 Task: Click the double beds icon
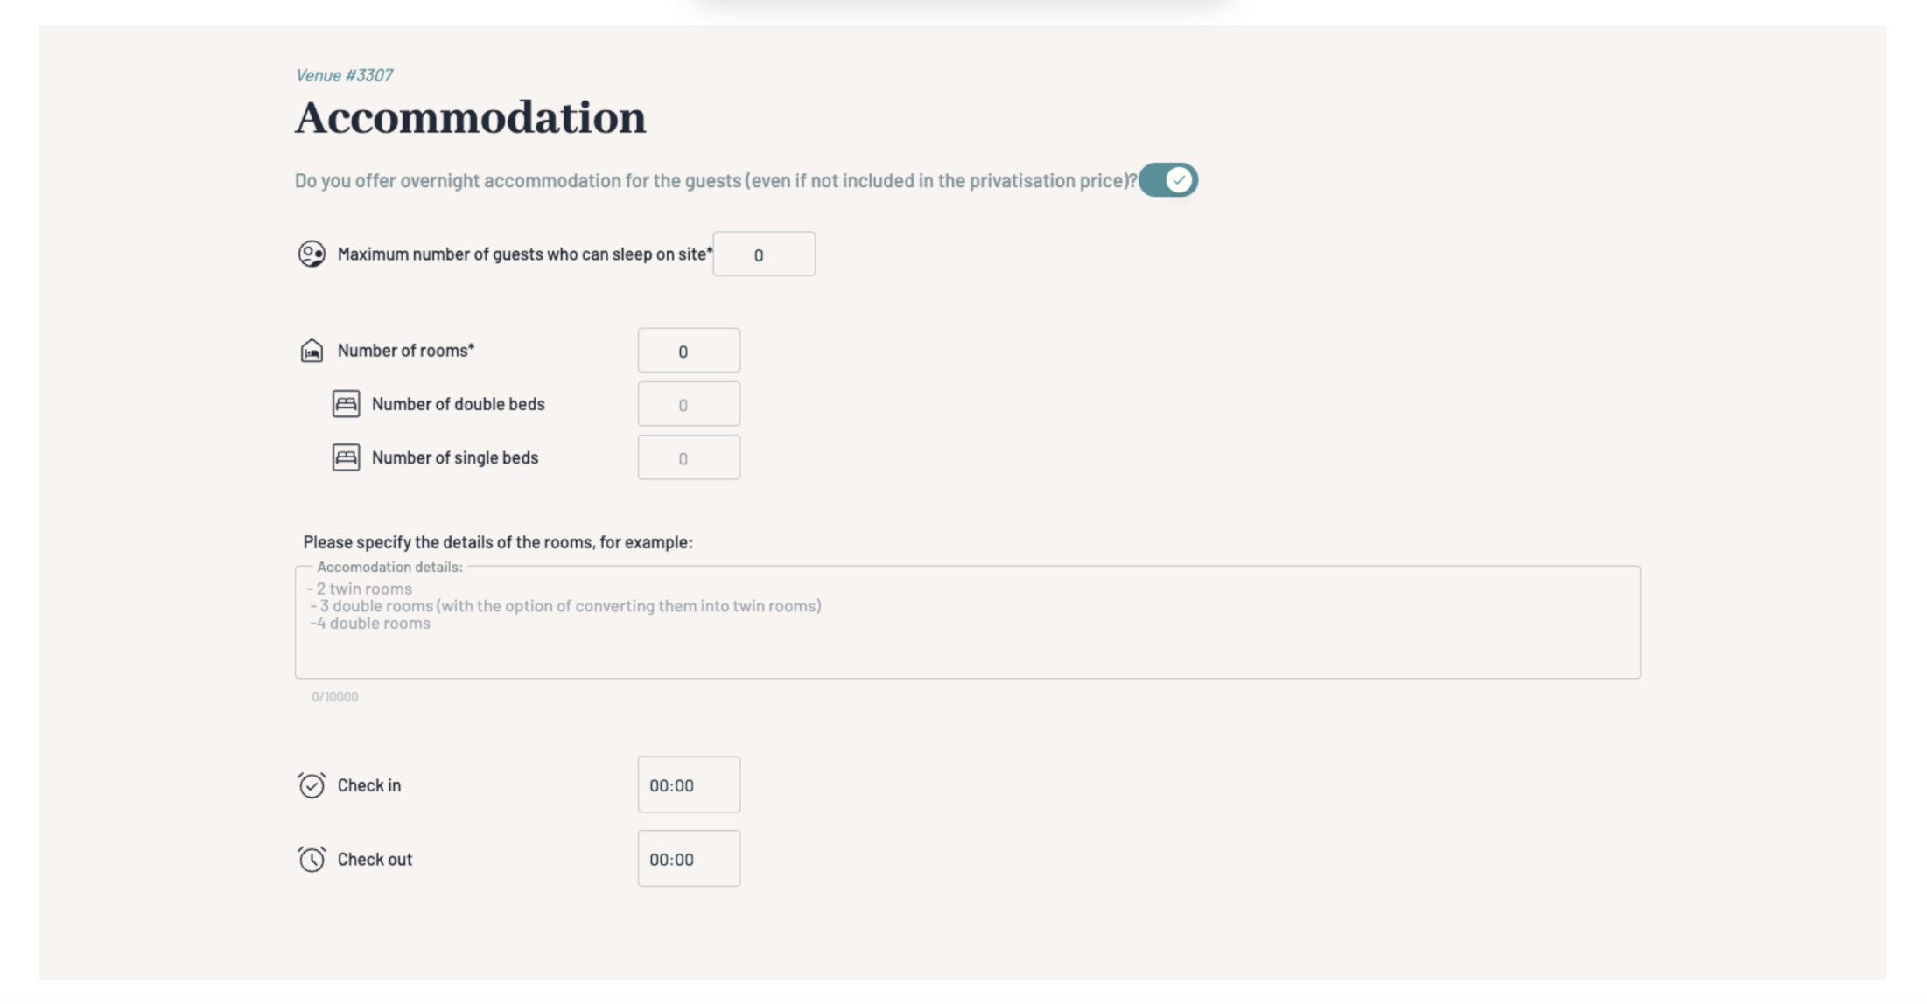click(346, 404)
